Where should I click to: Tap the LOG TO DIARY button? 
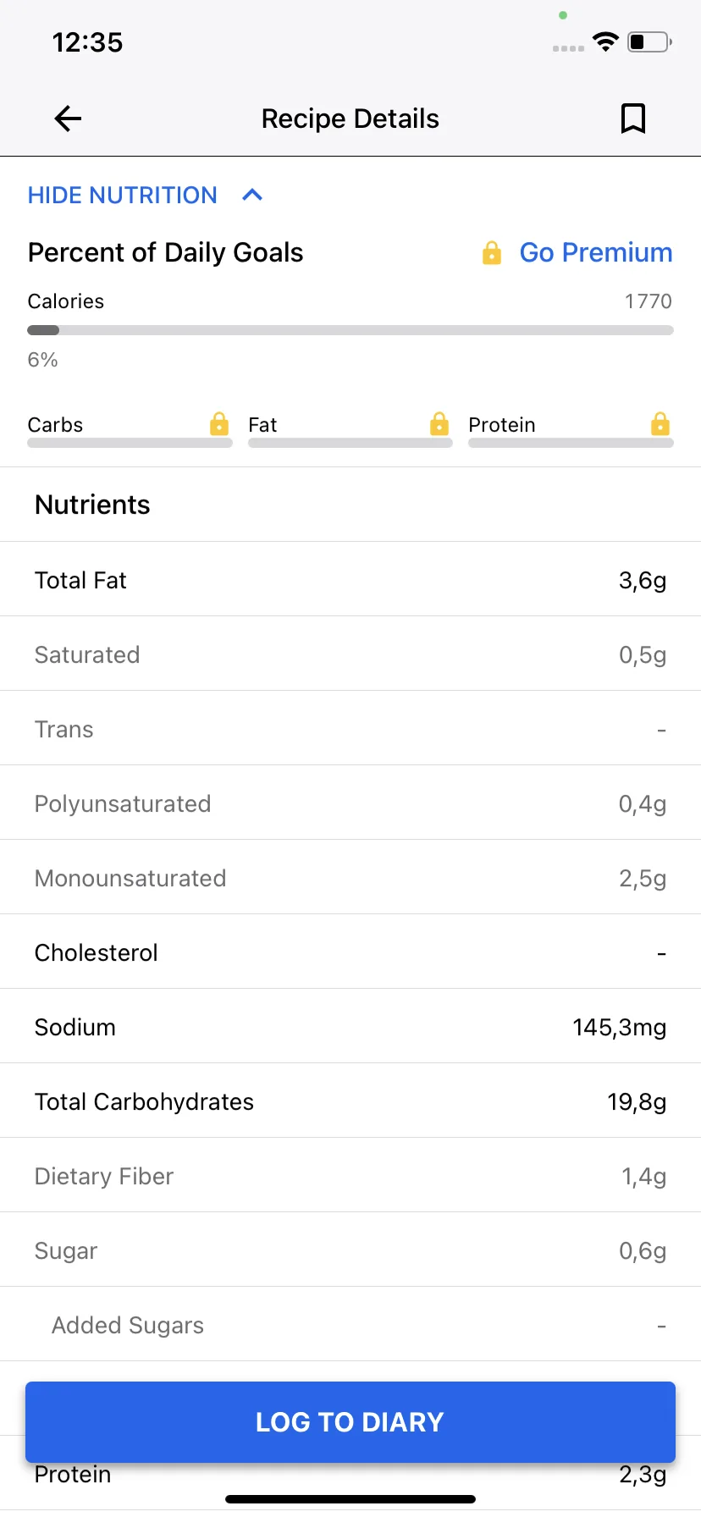(x=350, y=1422)
